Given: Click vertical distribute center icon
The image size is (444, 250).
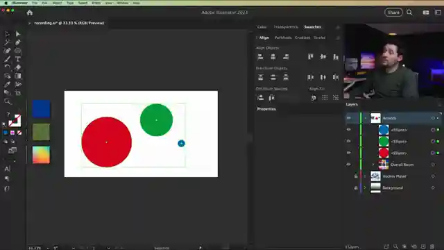Looking at the screenshot, I should (x=273, y=77).
